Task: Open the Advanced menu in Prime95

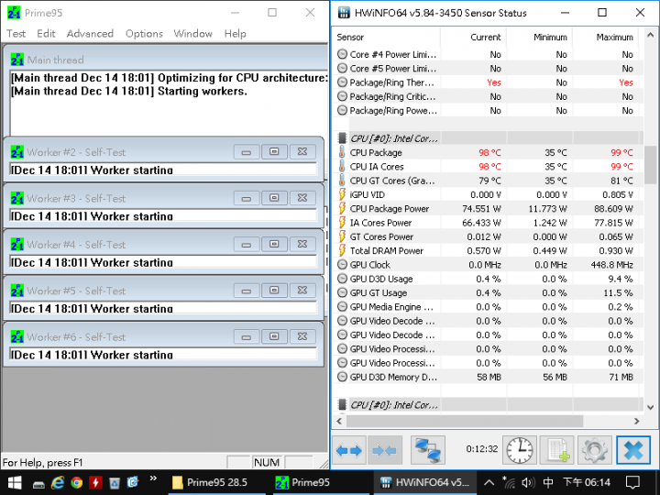Action: (x=90, y=34)
